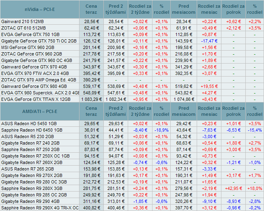Click EVGA GTX 970 FTW ACX 2.0 4GB
Viewport: 264px width, 211px height.
coord(35,73)
